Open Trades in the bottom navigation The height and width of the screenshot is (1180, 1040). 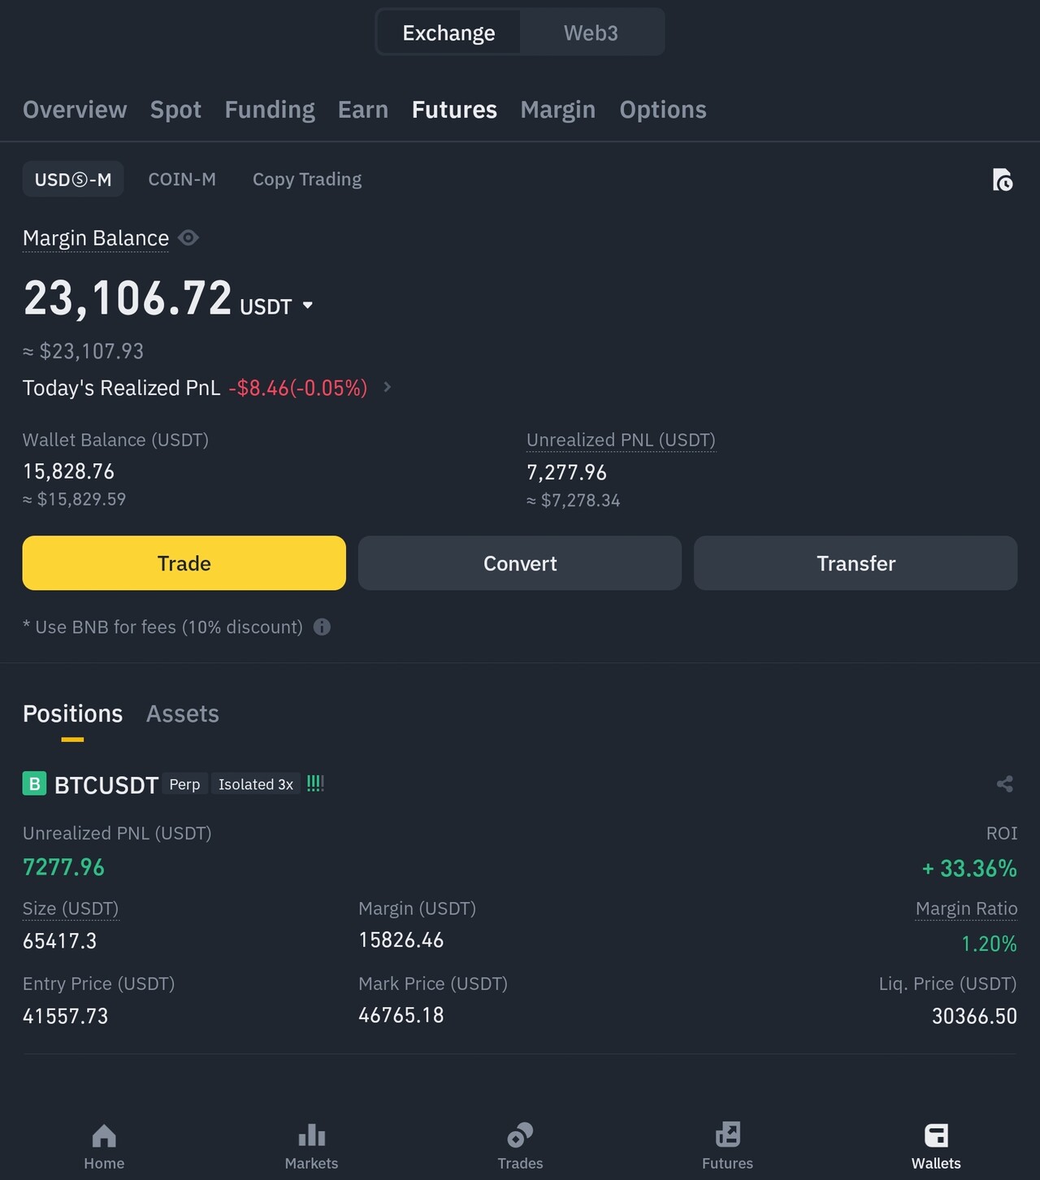pos(520,1146)
